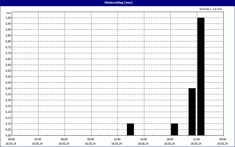Select the 06:00 time label
Screen dimensions: 235x147
64,139
